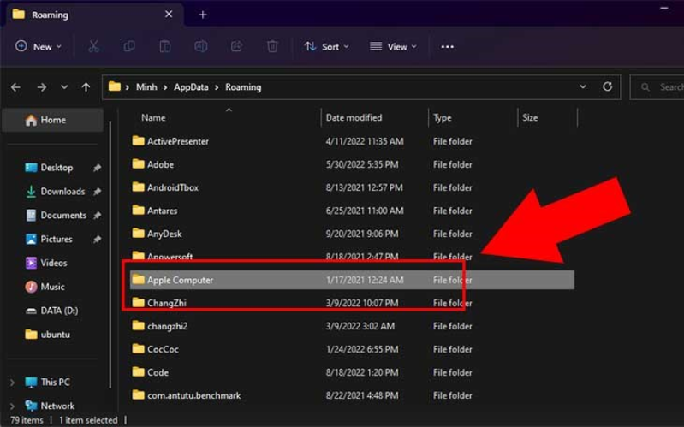Viewport: 684px width, 427px height.
Task: Click the Cut scissors icon in toolbar
Action: 94,46
